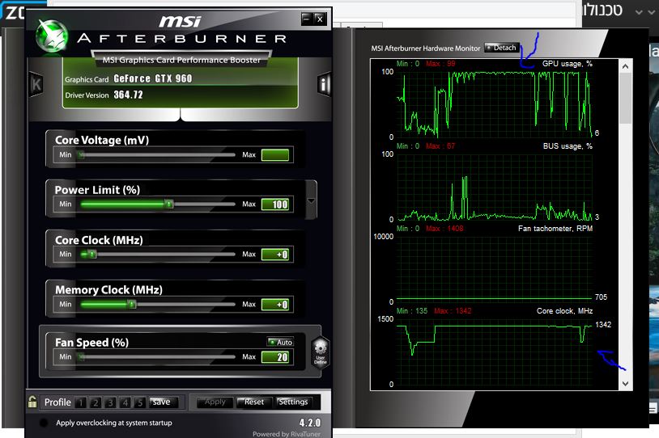Open User Define fan gear icon
The width and height of the screenshot is (659, 438).
[x=321, y=353]
